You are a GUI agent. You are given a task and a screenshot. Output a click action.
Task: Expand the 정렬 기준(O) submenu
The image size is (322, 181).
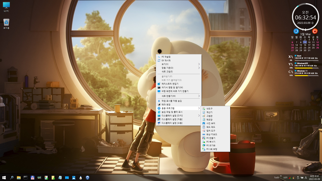(179, 68)
